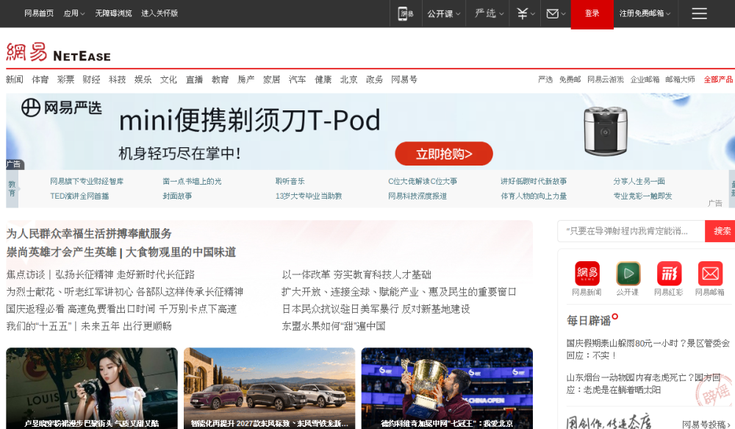Click the red 登录 login button
735x429 pixels.
click(x=592, y=13)
